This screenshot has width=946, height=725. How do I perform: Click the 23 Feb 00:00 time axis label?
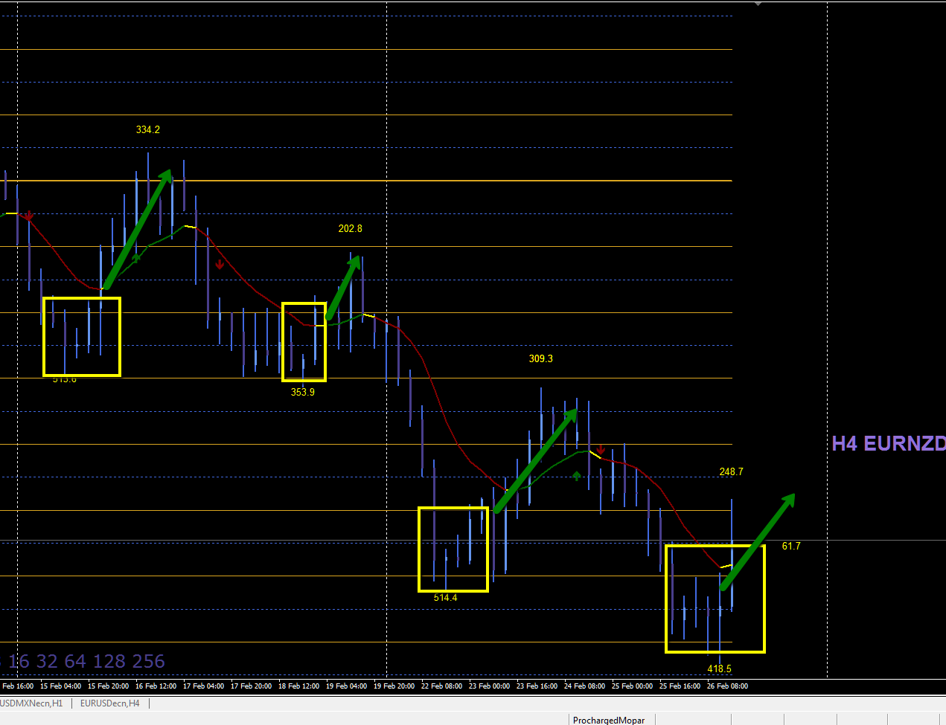(x=490, y=686)
